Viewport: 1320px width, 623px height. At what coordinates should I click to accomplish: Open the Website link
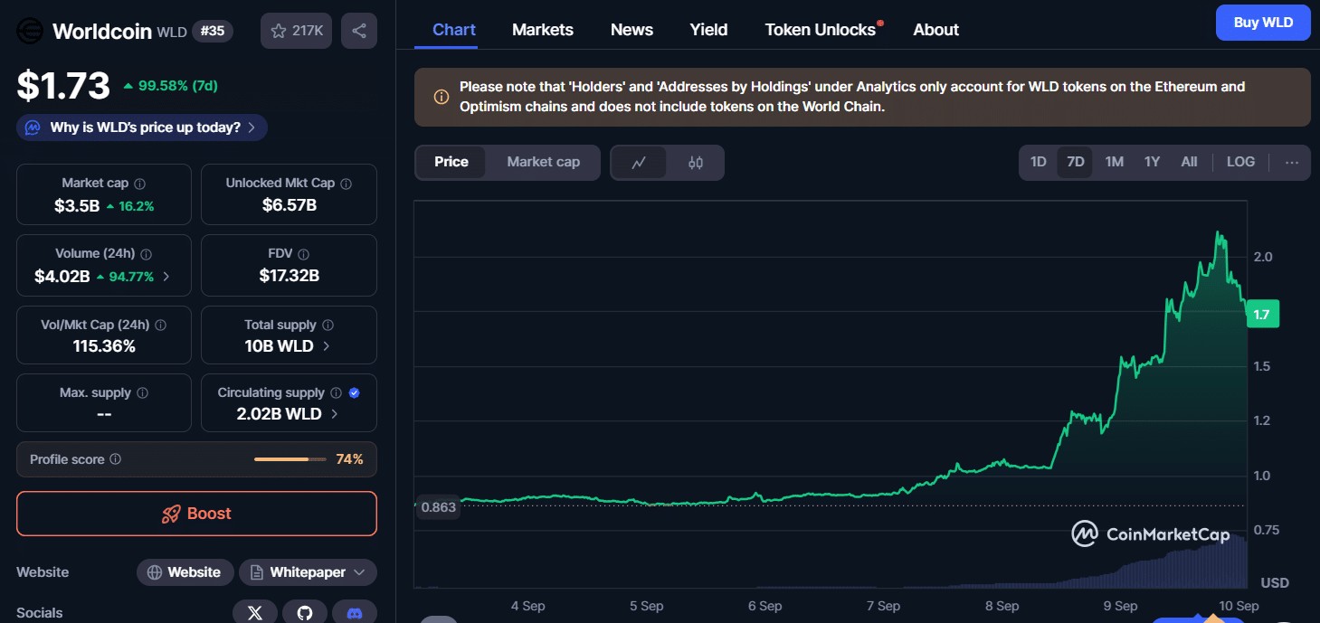[185, 572]
